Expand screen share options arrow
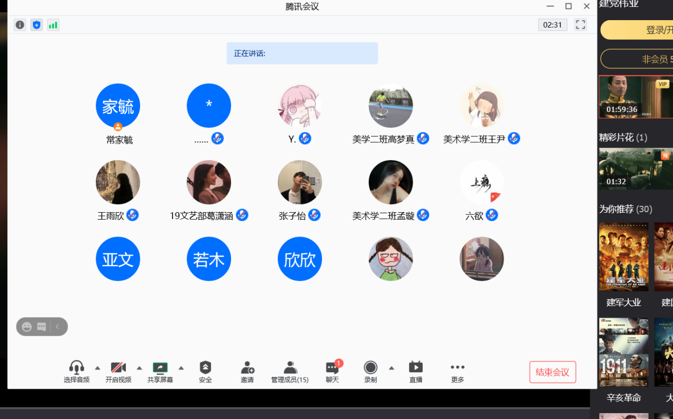 pos(181,368)
